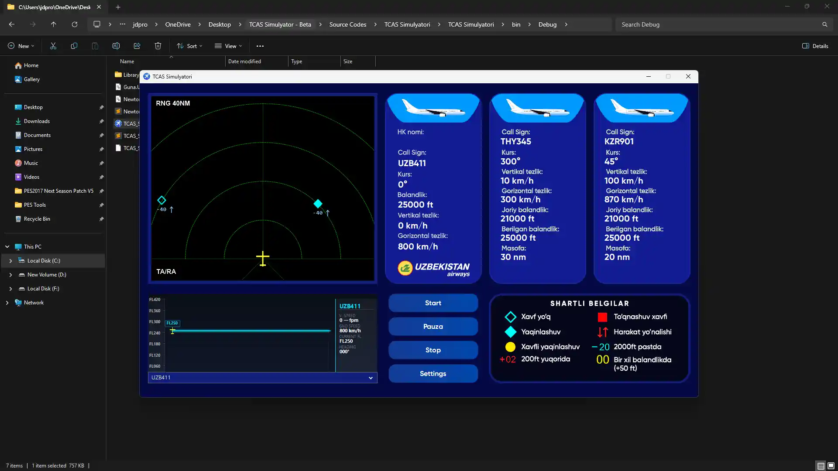Open the New item dropdown
Screen dimensions: 838x471
coord(21,46)
